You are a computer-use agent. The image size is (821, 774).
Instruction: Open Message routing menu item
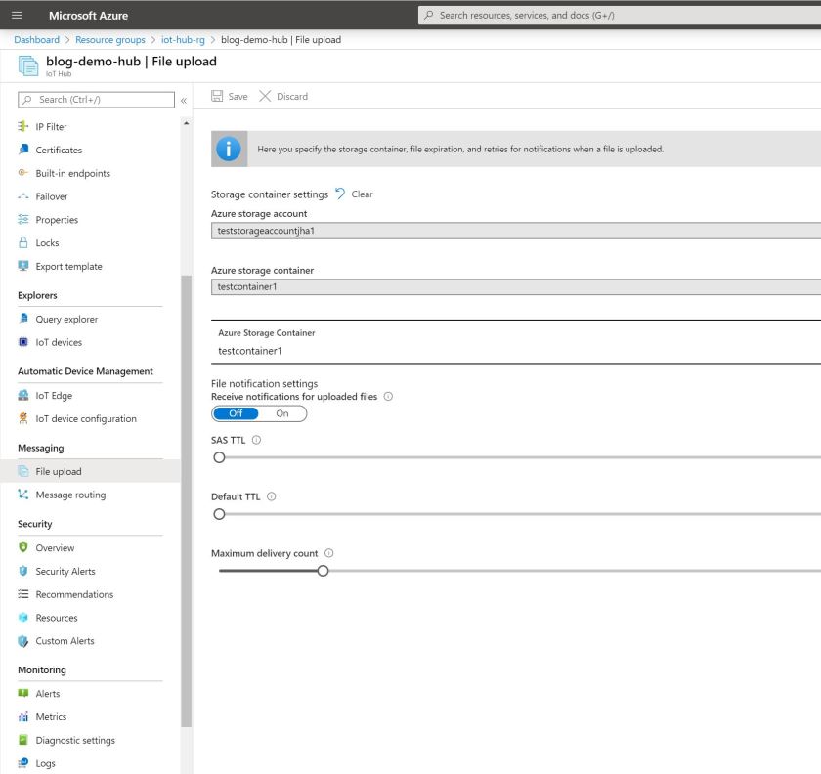tap(70, 494)
